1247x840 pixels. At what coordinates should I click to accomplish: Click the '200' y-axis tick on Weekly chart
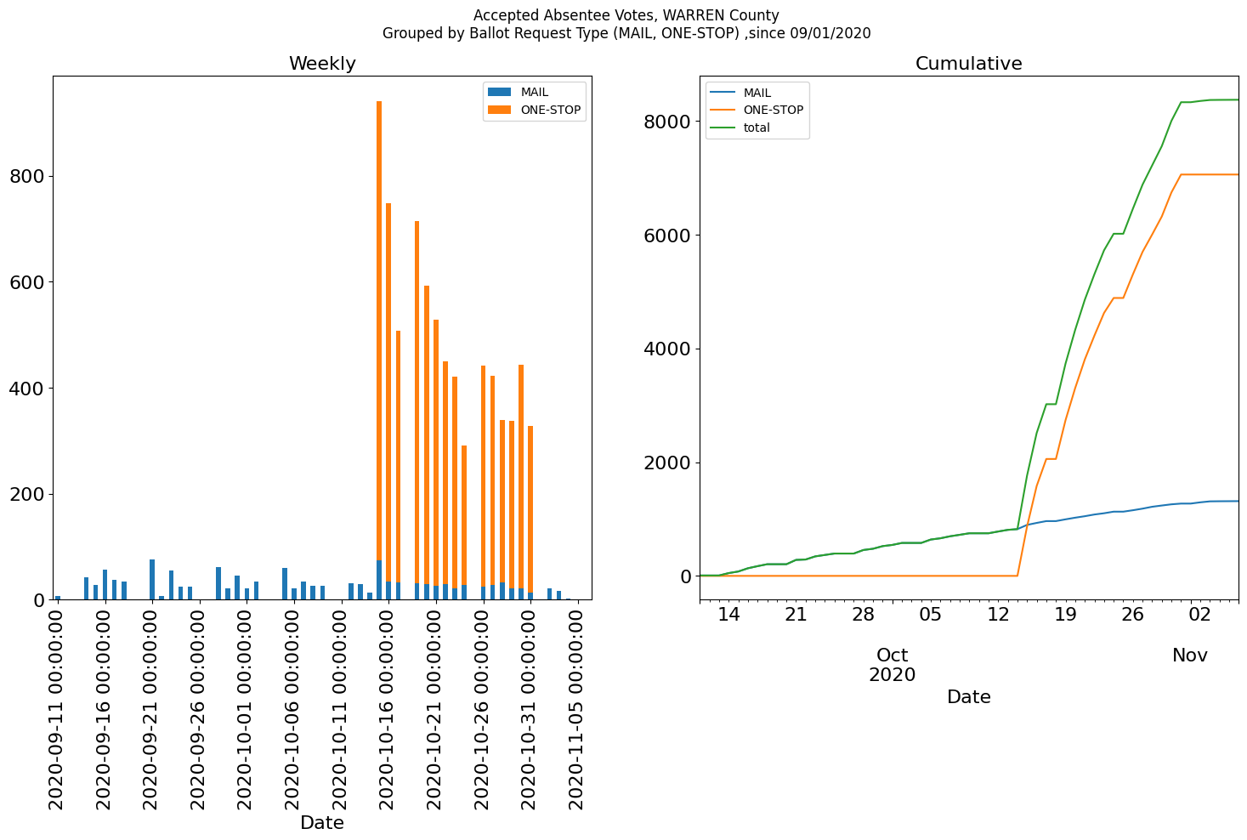26,495
